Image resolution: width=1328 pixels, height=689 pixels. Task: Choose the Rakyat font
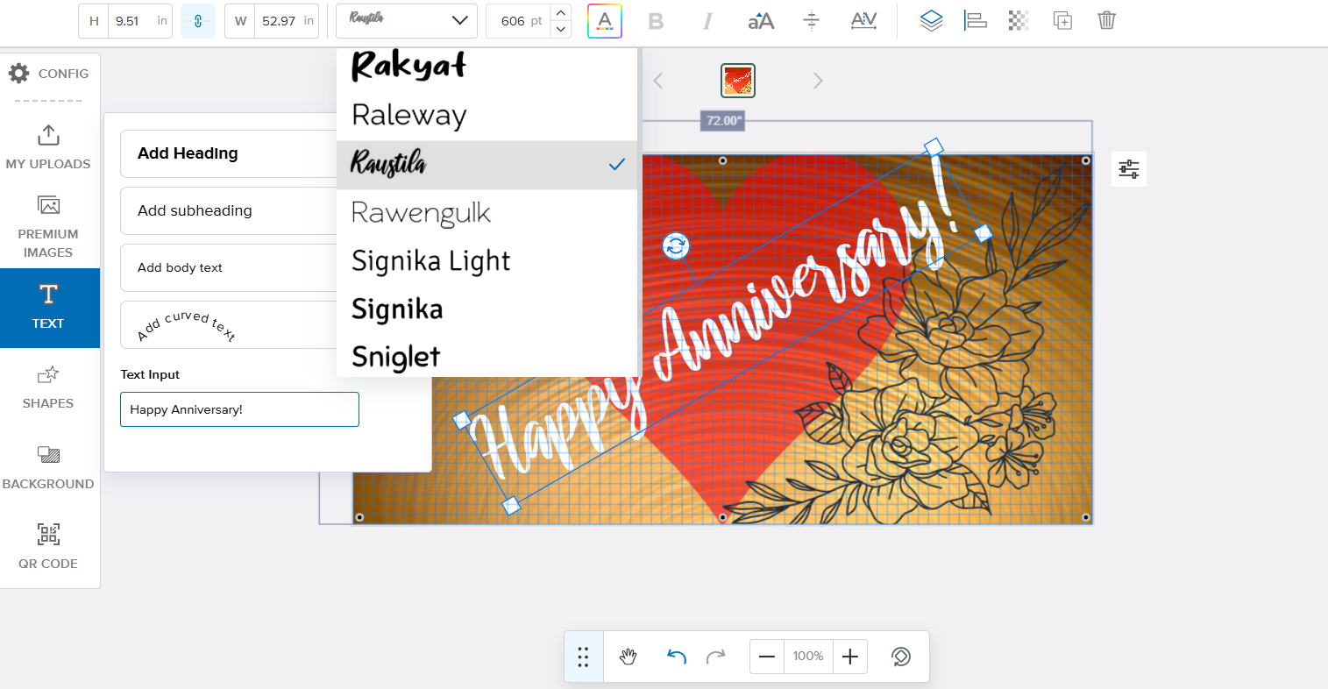(487, 67)
